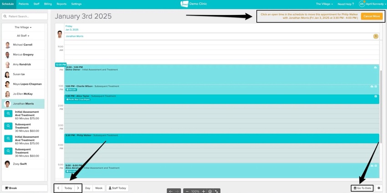387x193 pixels.
Task: Click cloud icon on Demo Owner appointment
Action: 376,67
